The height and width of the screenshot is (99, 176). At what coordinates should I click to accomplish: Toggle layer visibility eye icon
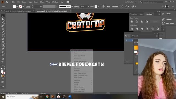[127, 40]
